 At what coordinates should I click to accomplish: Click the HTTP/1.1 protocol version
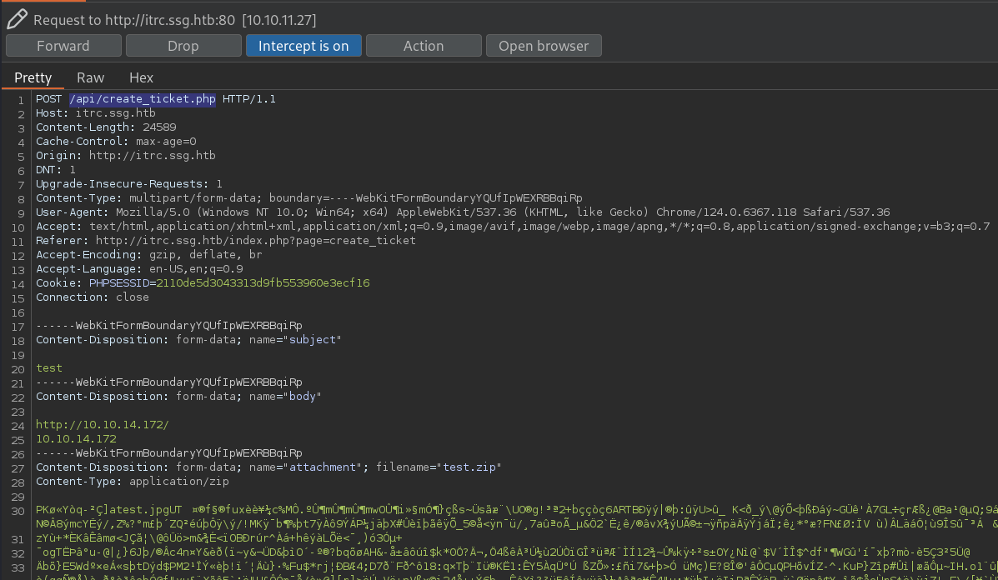point(248,99)
